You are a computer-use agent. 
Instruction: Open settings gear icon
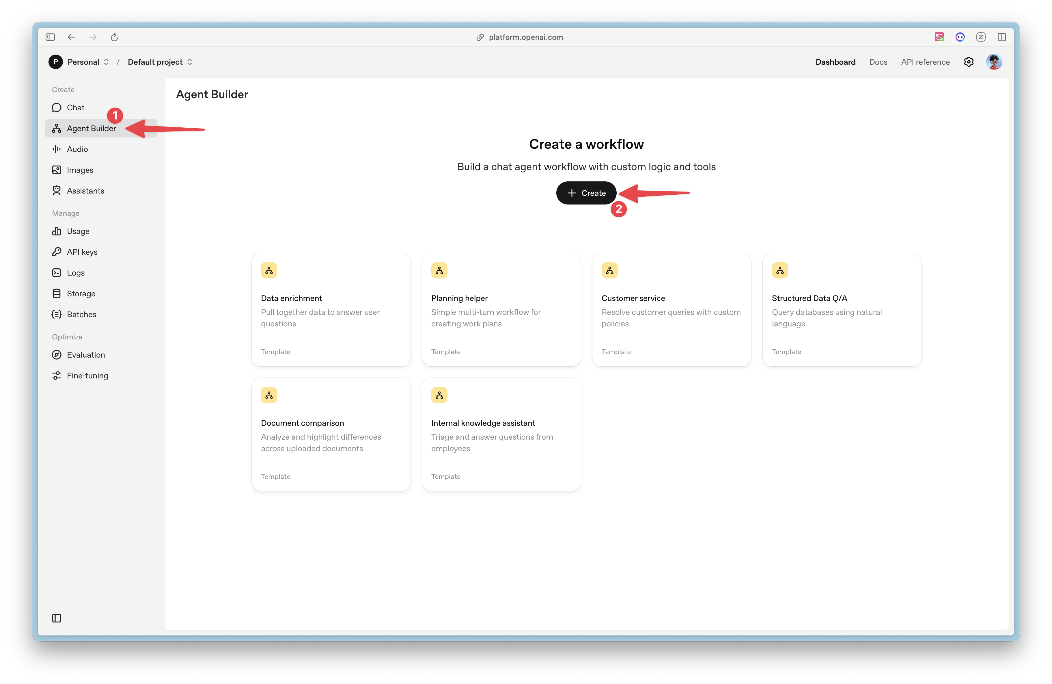point(969,62)
